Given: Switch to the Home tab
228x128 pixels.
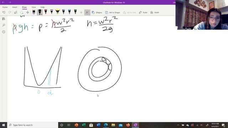Looking at the screenshot, I should tap(5, 7).
